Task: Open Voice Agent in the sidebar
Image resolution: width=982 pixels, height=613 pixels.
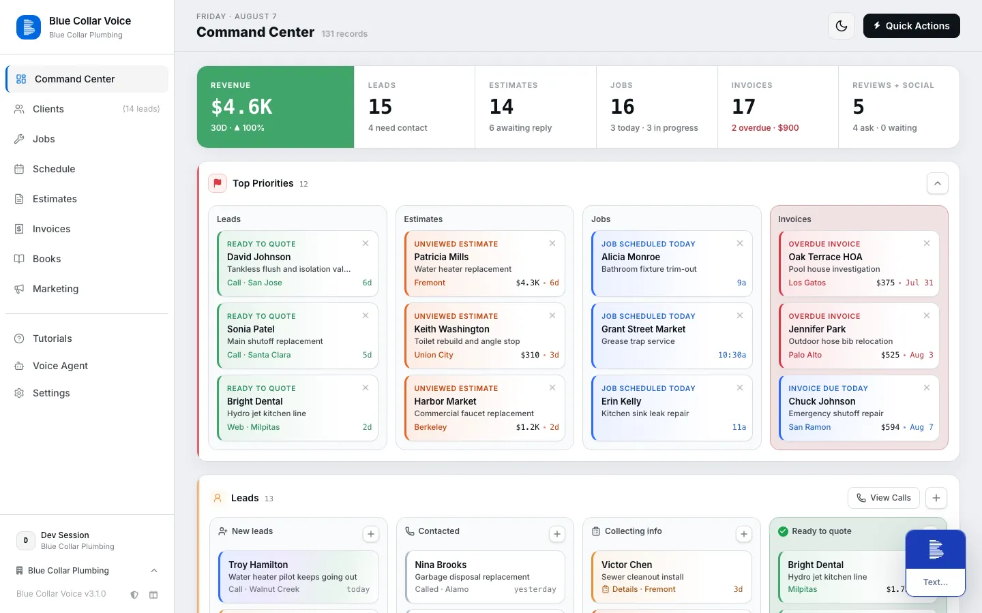Action: [87, 366]
